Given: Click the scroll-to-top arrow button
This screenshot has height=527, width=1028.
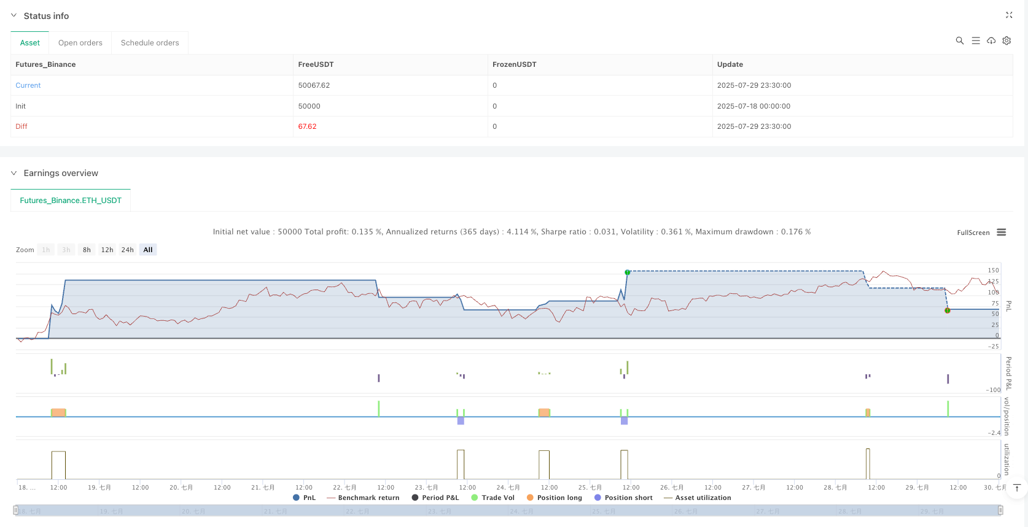Looking at the screenshot, I should (x=1017, y=488).
